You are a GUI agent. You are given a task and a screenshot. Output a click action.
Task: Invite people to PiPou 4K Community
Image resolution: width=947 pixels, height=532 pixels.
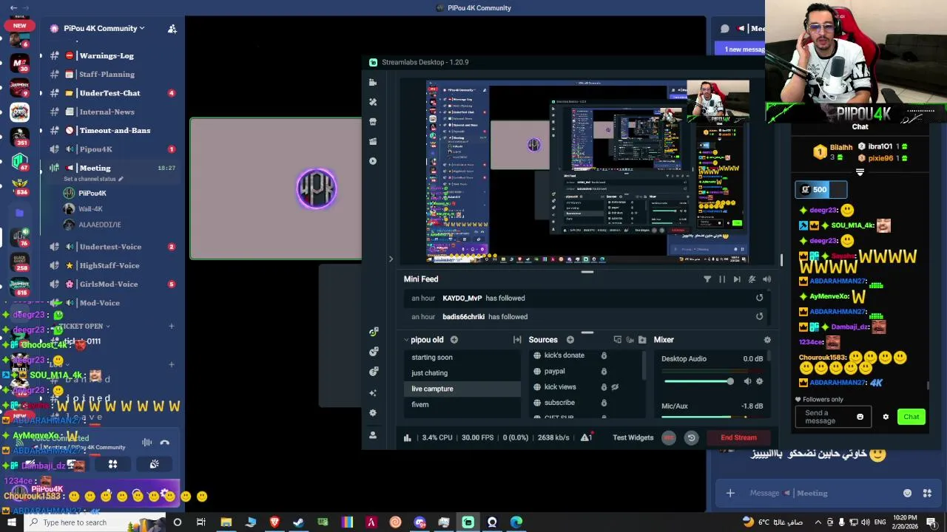tap(172, 29)
